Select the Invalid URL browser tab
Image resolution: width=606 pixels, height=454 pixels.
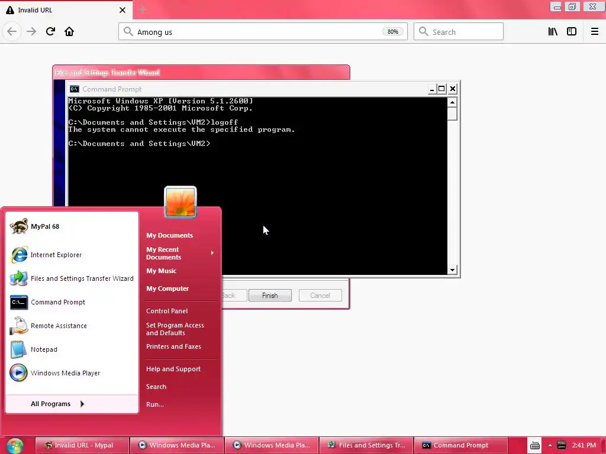pos(66,10)
